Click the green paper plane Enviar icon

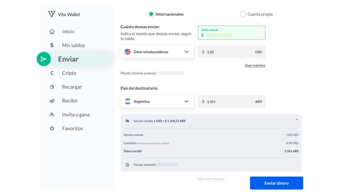click(x=44, y=59)
